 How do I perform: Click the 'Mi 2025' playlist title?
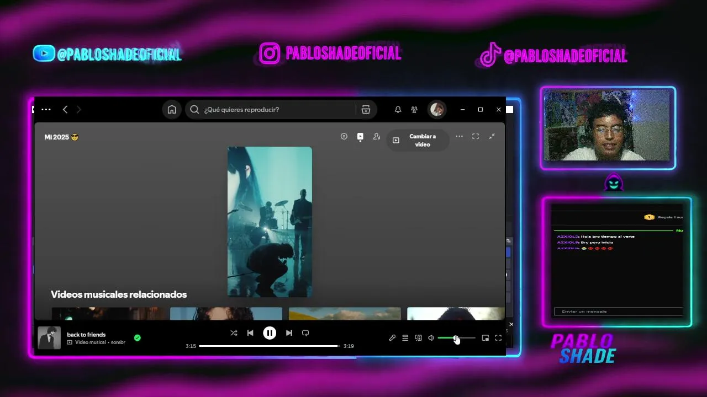pos(61,137)
